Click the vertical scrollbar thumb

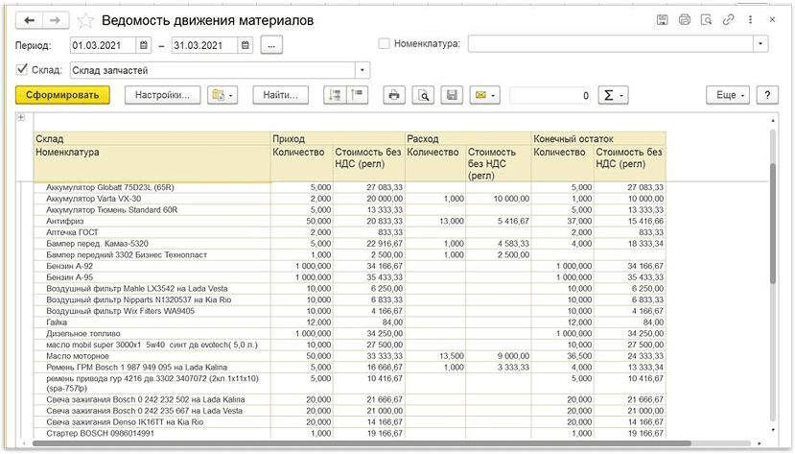[773, 224]
